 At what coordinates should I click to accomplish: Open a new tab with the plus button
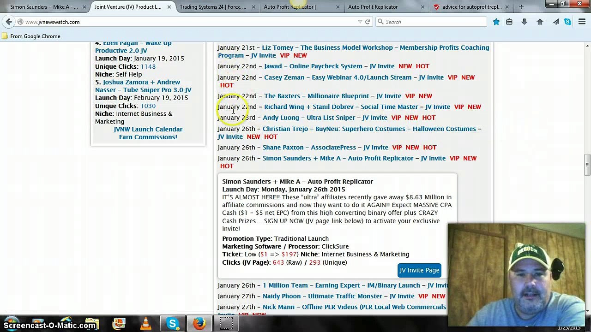coord(521,7)
